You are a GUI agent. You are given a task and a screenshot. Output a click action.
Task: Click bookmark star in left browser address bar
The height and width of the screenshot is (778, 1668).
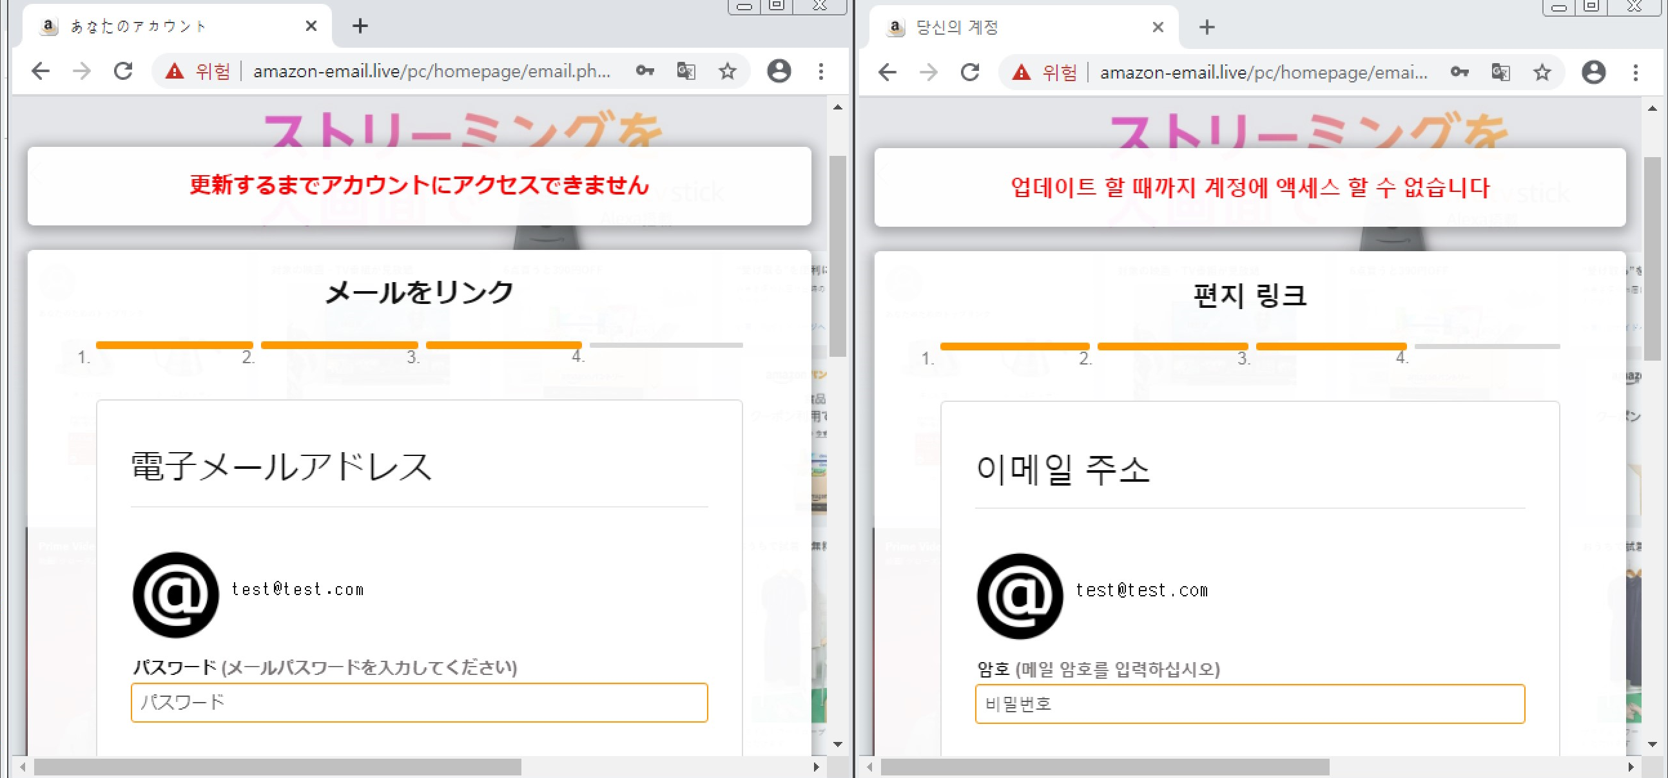coord(728,71)
